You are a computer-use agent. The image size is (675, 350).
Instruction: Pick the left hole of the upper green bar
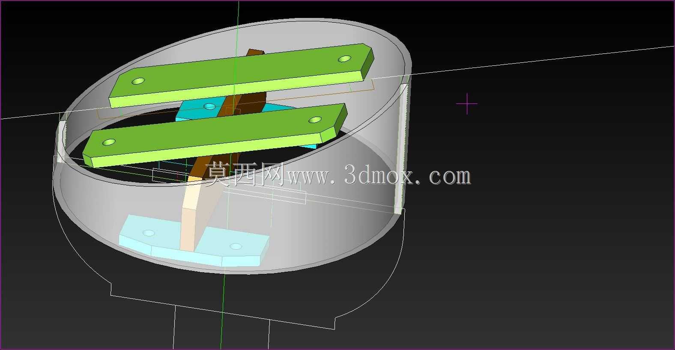(x=139, y=81)
